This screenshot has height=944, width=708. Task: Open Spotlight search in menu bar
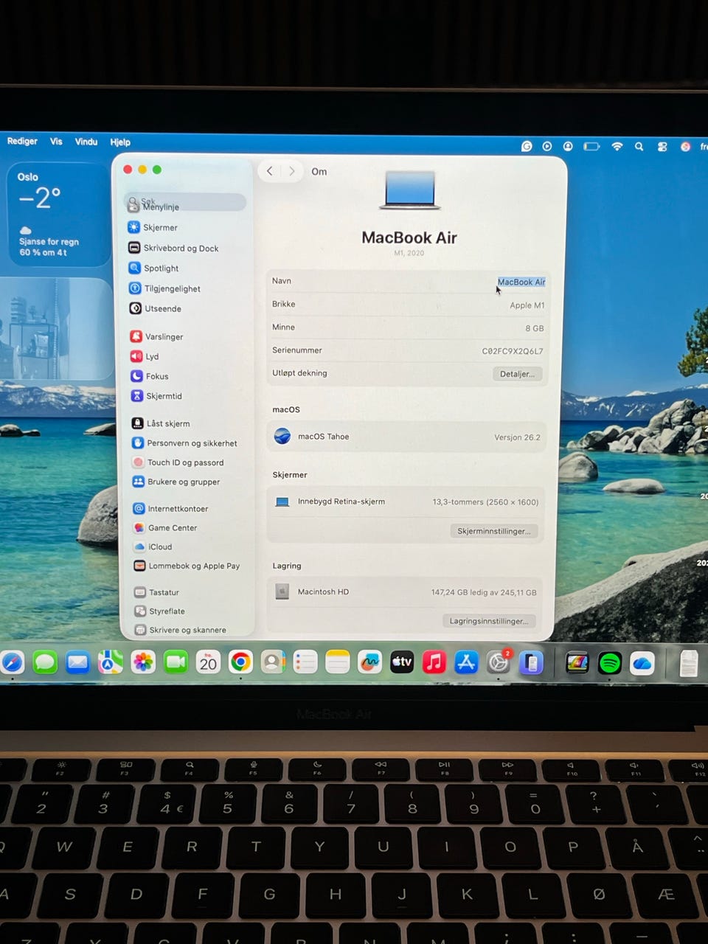pyautogui.click(x=639, y=146)
